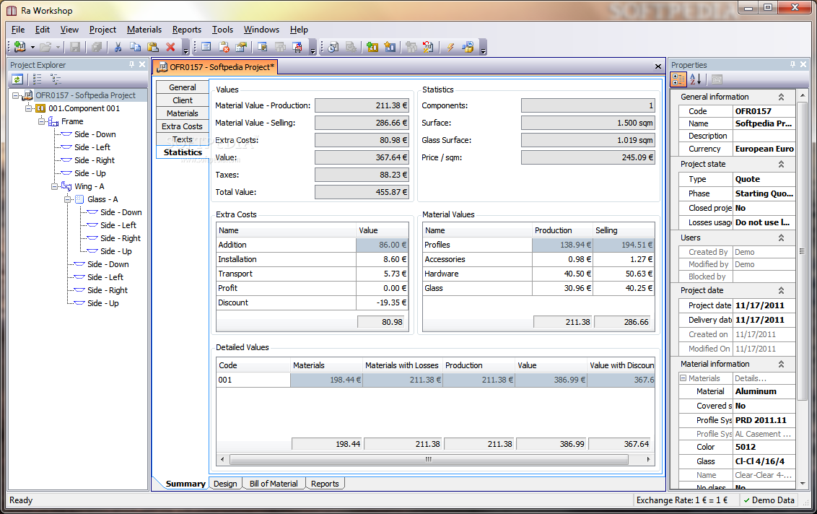Collapse the Glass - A tree node

[68, 199]
